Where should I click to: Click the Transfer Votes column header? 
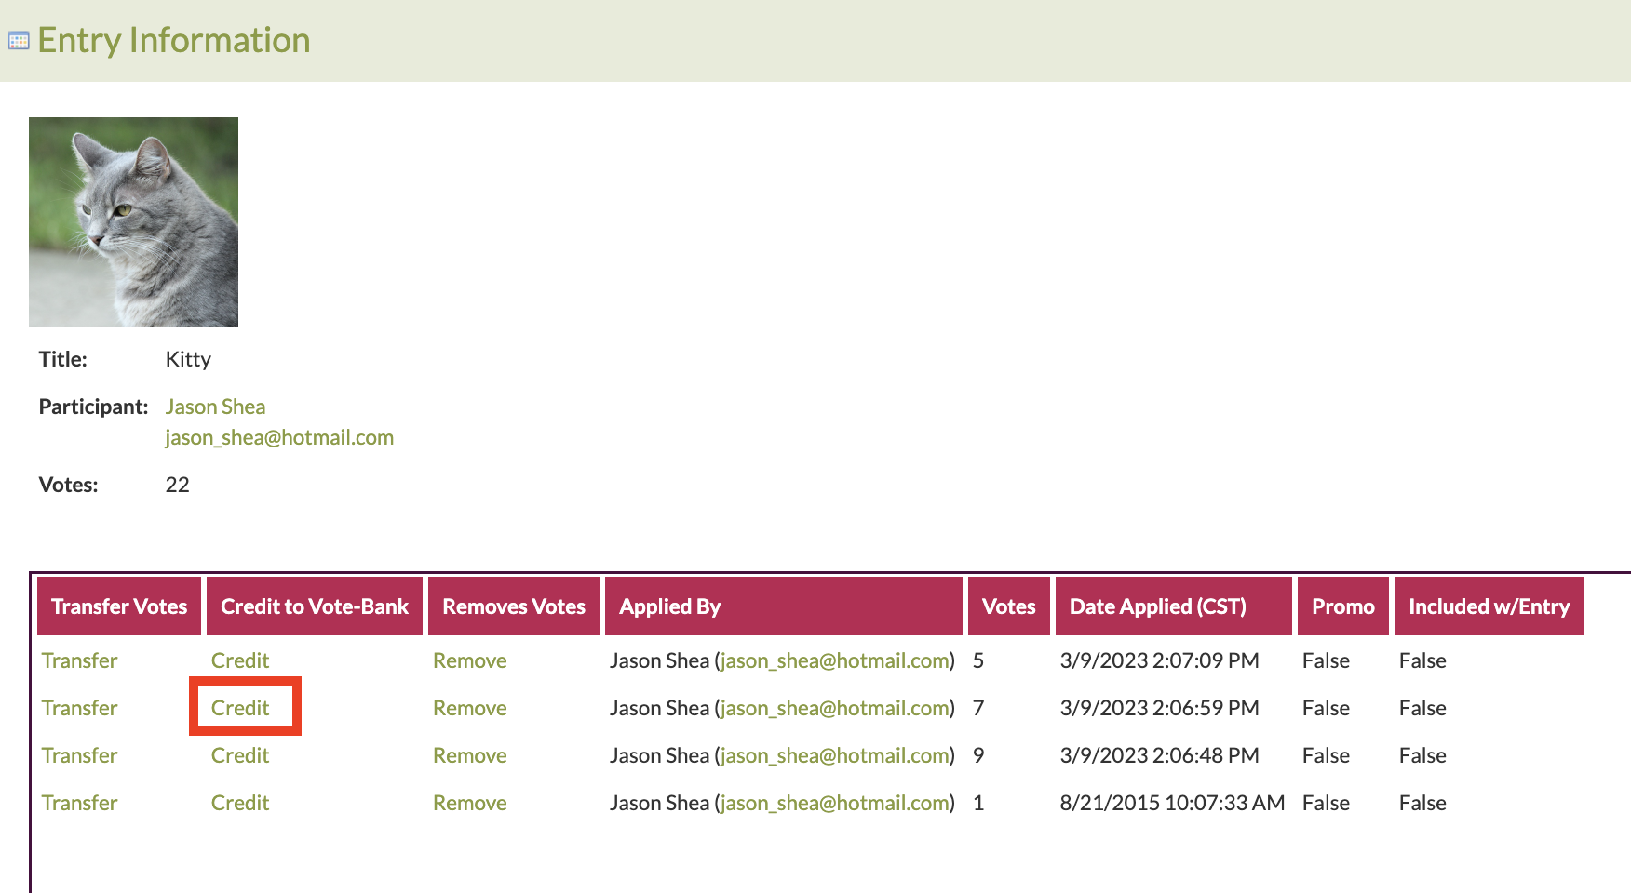point(119,606)
